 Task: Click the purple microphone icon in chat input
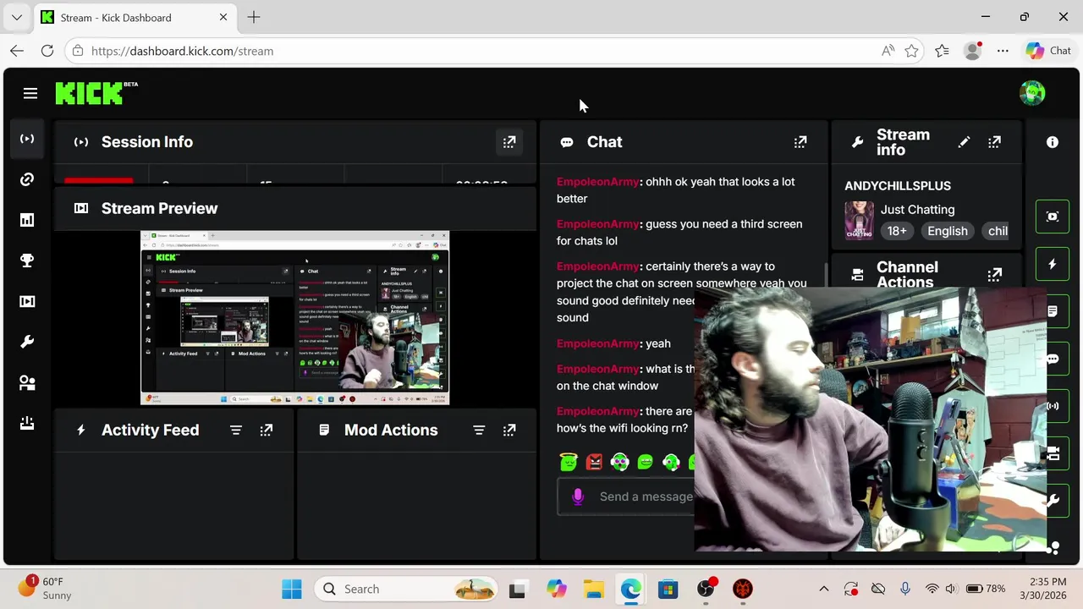coord(578,497)
